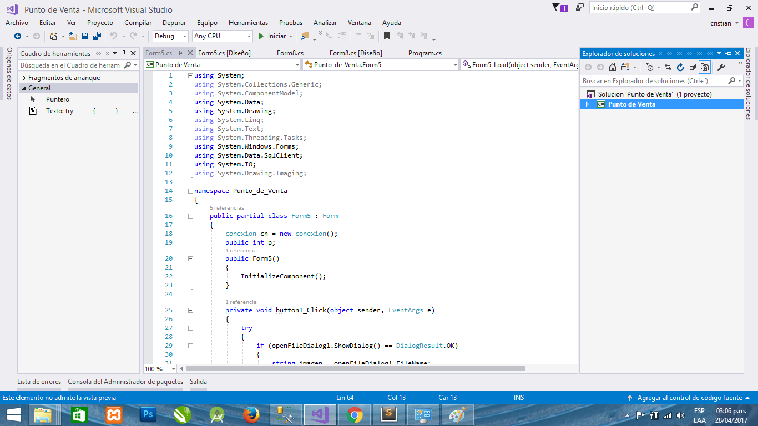Viewport: 758px width, 426px height.
Task: Click the Iniciar start button
Action: pos(272,36)
